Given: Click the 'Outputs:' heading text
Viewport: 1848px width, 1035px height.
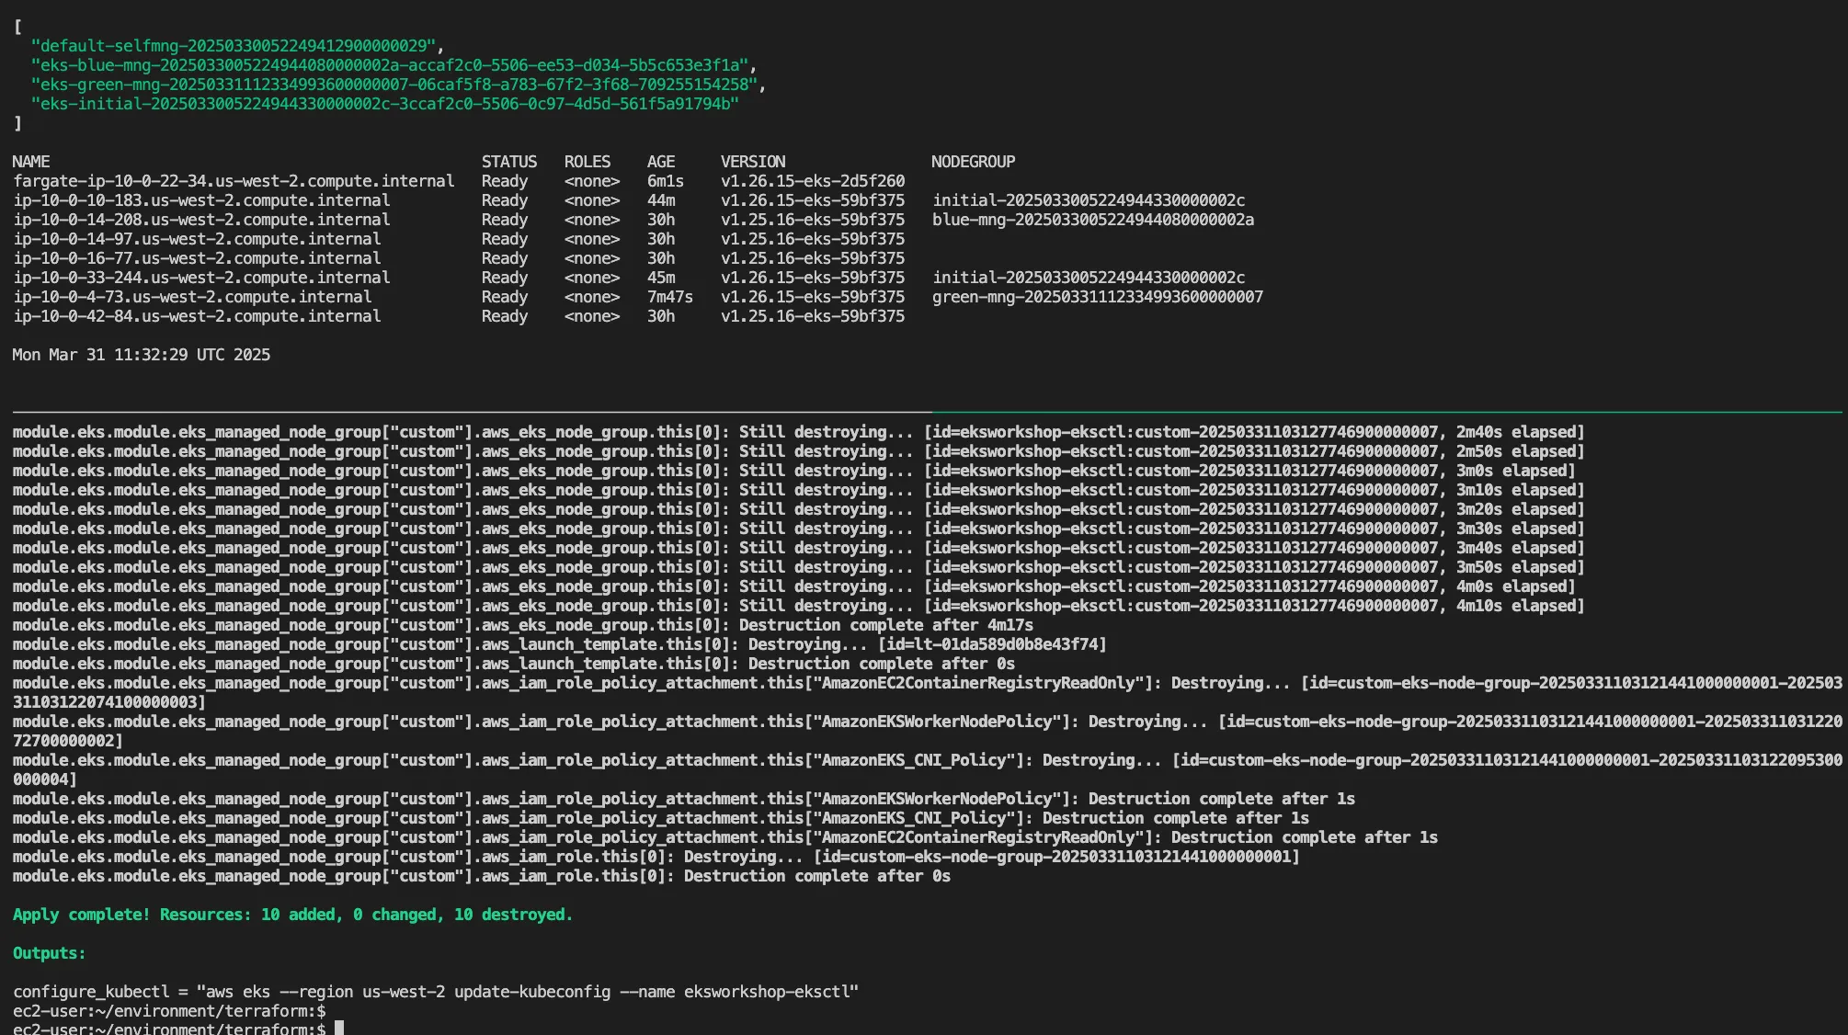Looking at the screenshot, I should pos(49,953).
